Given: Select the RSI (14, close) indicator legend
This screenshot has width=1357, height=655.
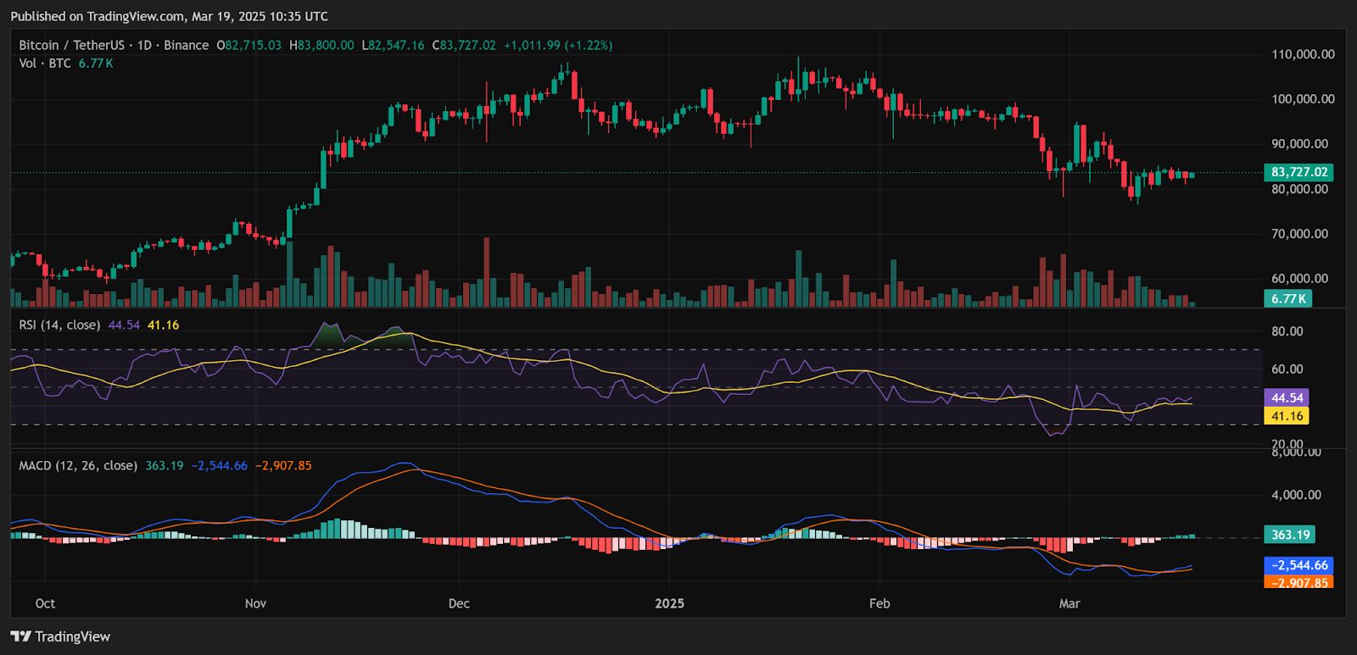Looking at the screenshot, I should pos(59,325).
